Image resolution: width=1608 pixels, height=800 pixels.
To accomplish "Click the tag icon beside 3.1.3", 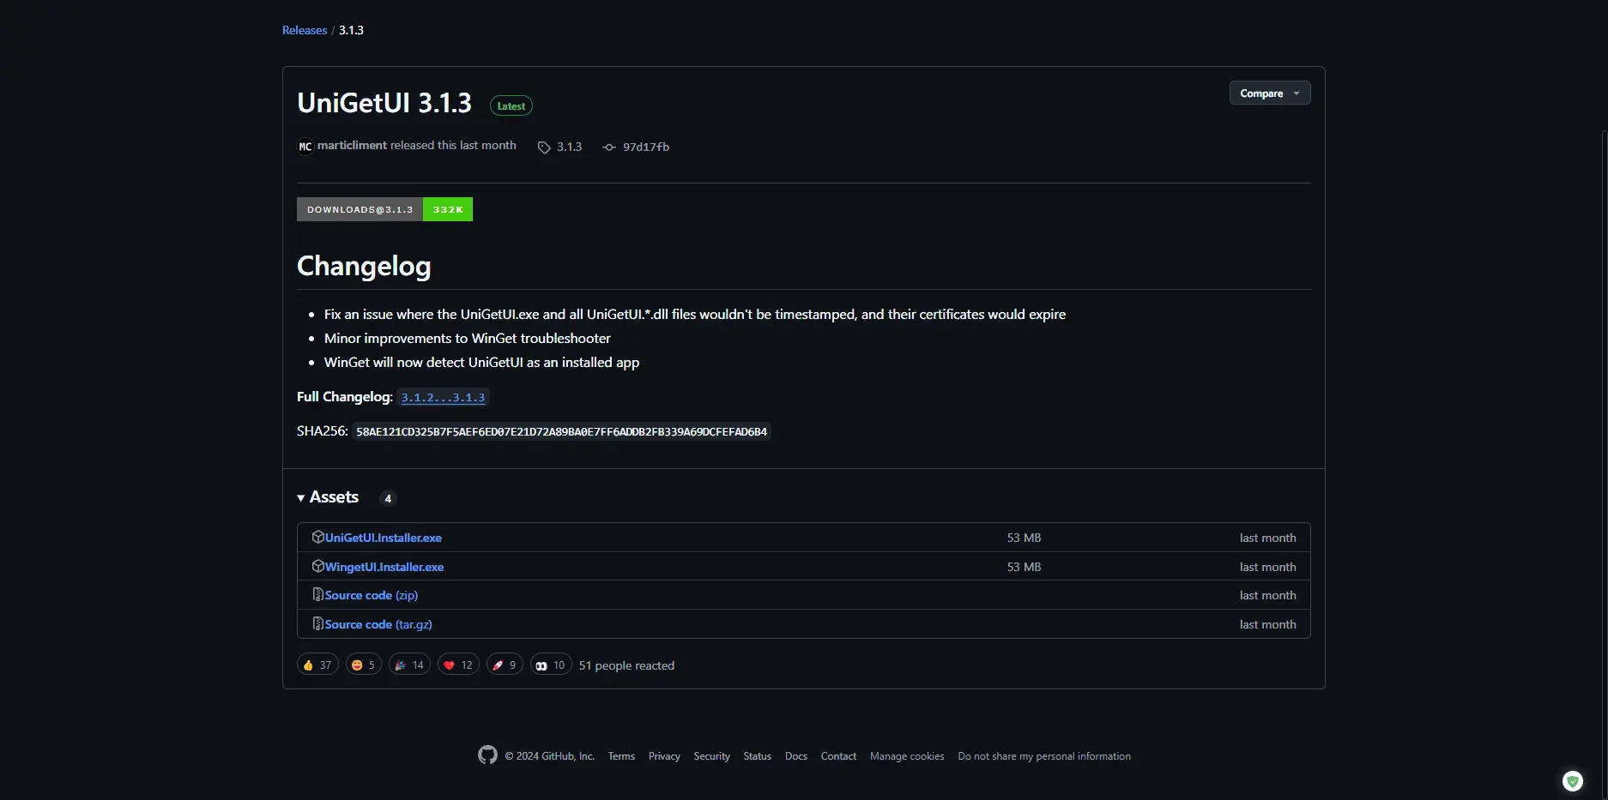I will click(544, 147).
